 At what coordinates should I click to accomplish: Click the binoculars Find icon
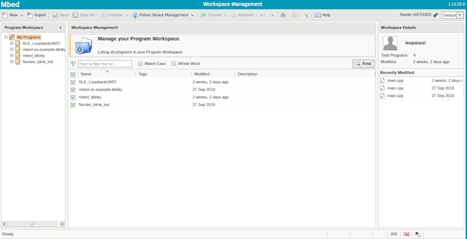pyautogui.click(x=283, y=15)
